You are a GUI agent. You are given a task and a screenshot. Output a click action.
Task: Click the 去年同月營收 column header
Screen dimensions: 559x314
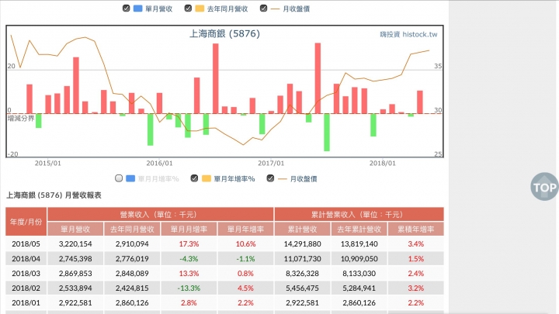coord(132,229)
